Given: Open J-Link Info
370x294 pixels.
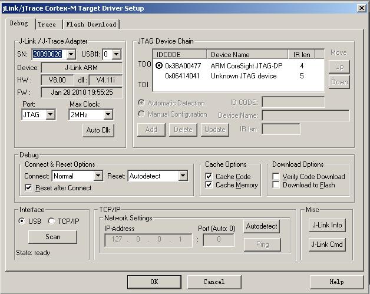Looking at the screenshot, I should point(327,225).
